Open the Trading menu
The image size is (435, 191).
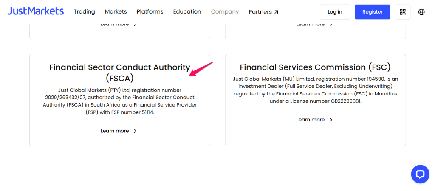pos(84,12)
